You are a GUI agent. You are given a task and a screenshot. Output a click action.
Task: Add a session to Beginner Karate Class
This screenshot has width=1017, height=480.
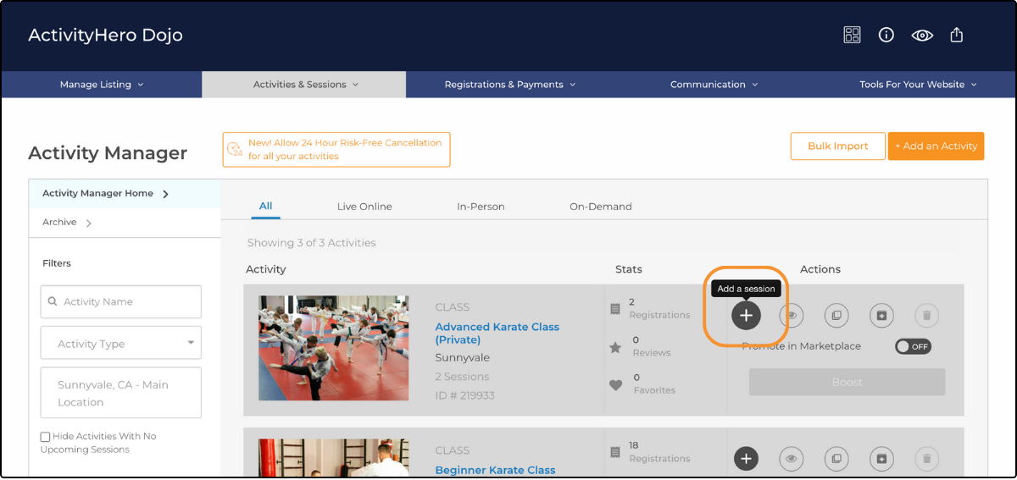(x=746, y=459)
